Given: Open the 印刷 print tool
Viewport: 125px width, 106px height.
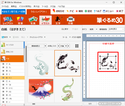Looking at the screenshot, I should coord(70,20).
